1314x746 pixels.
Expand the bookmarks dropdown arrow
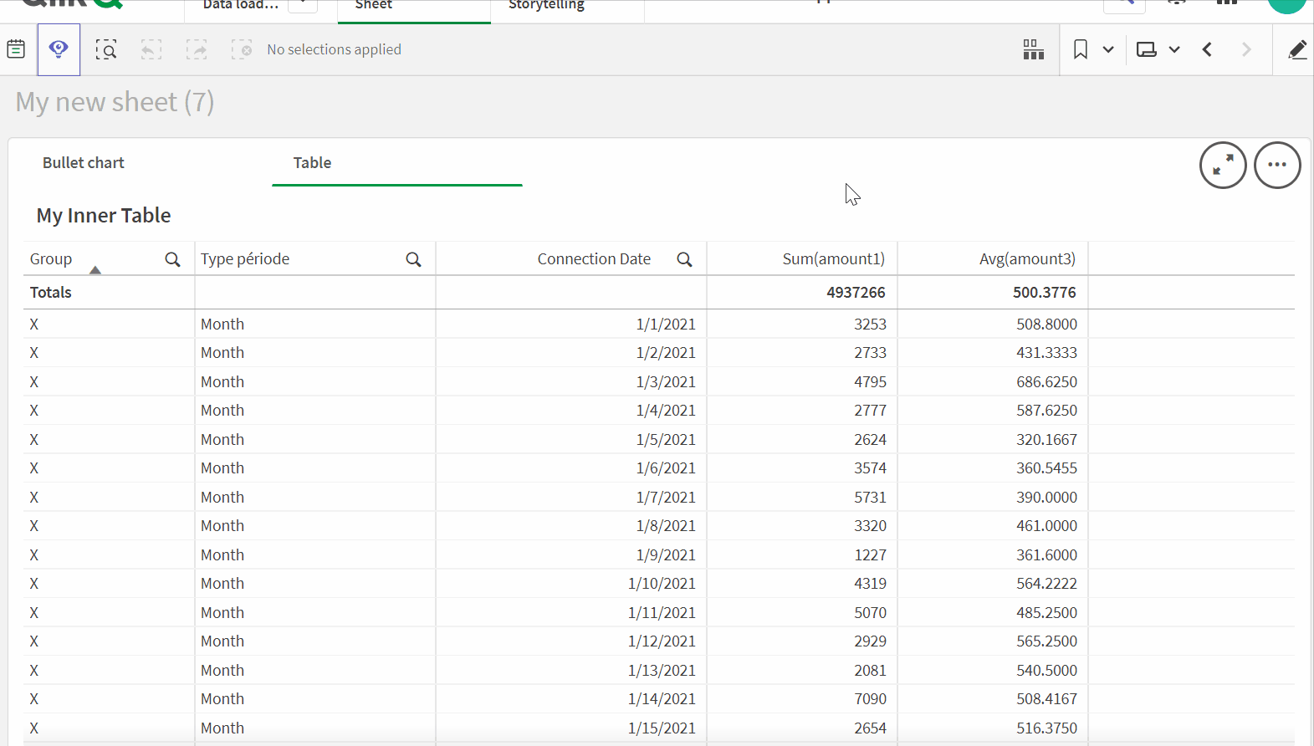pos(1108,49)
